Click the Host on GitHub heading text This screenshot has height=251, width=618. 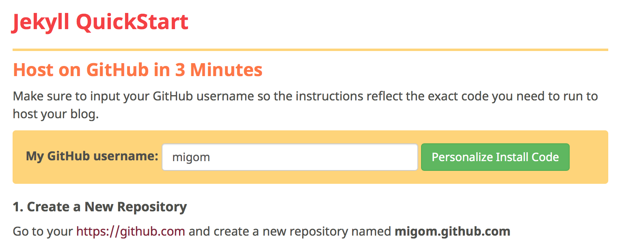pos(80,70)
